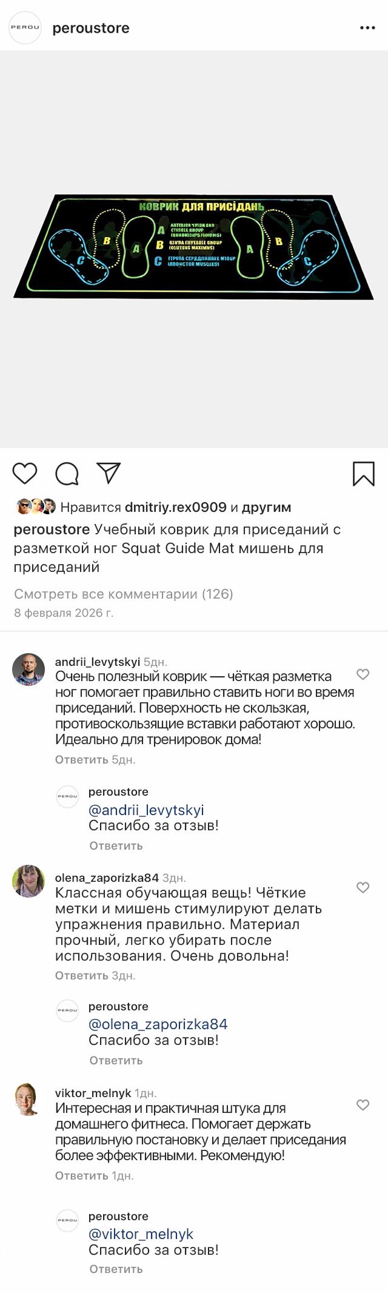
Task: Tap the heart on viktor_melnyk's comment
Action: pyautogui.click(x=363, y=1105)
